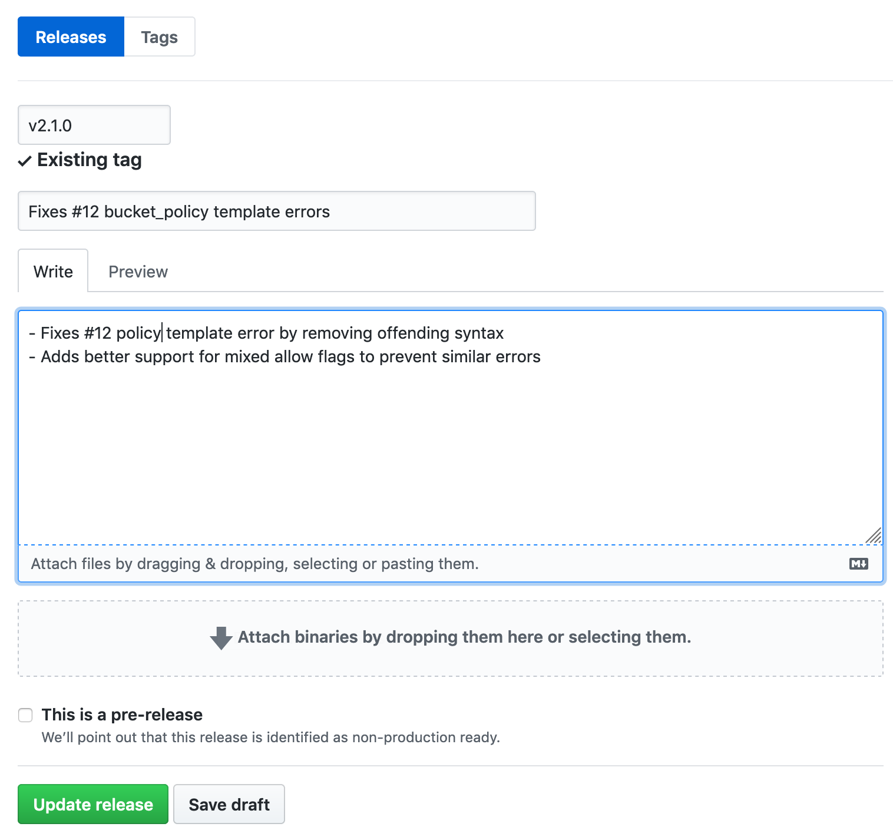
Task: Click the Update release button
Action: tap(92, 804)
